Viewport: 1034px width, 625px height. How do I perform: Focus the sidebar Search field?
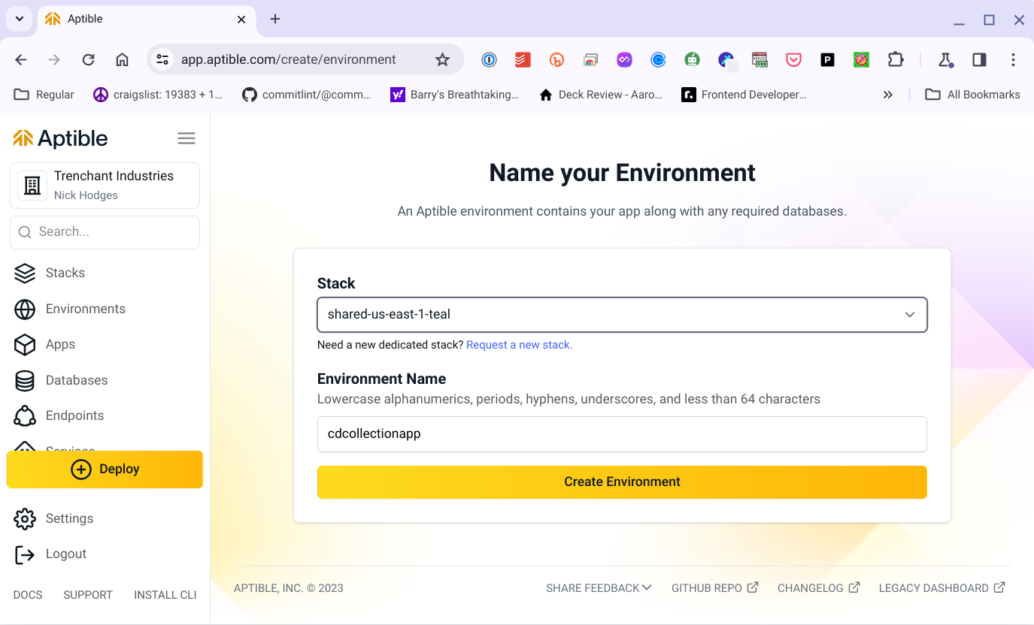(x=105, y=232)
